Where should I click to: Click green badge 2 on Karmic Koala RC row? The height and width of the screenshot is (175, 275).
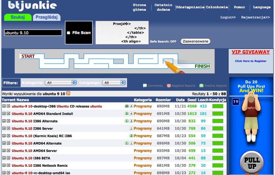pos(131,136)
